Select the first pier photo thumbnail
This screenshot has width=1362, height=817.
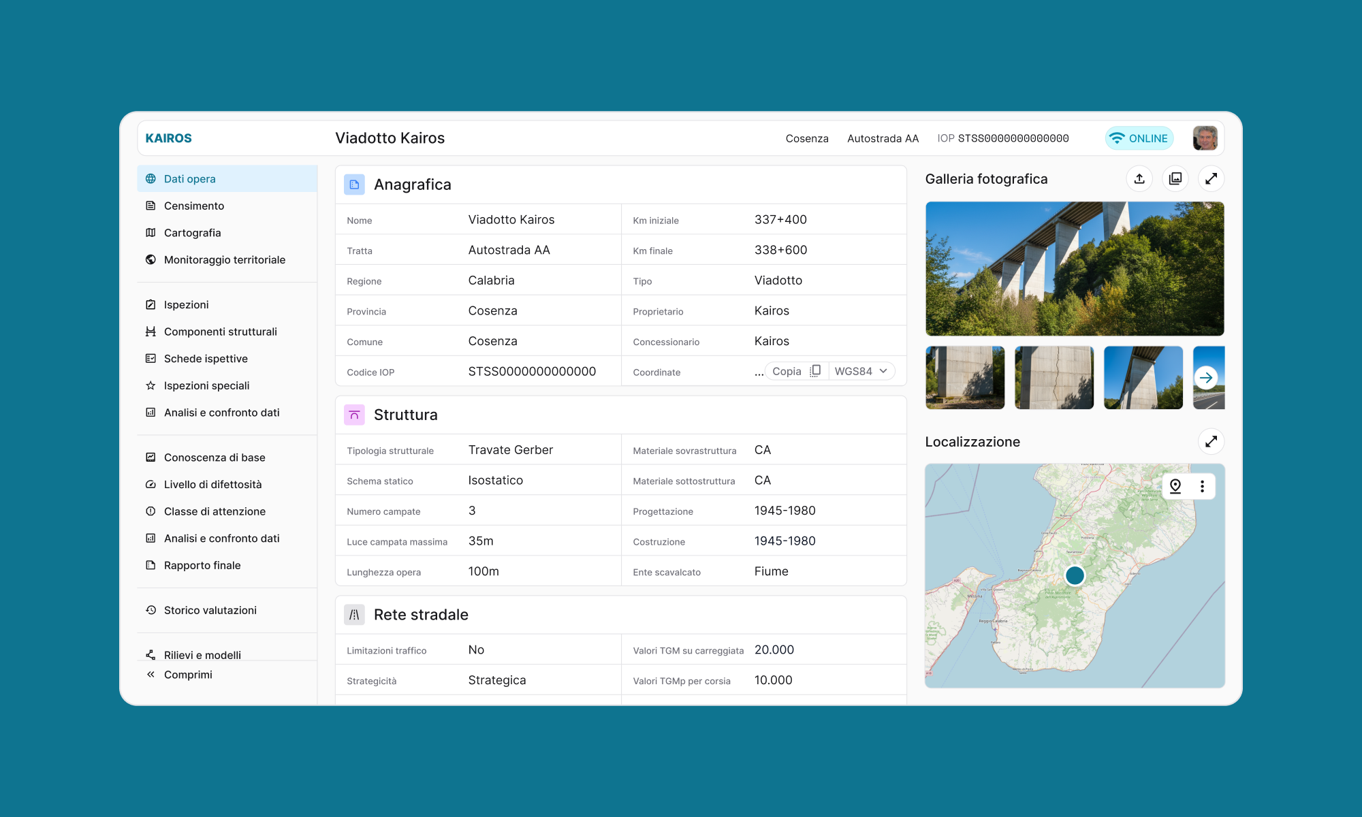[x=965, y=378]
